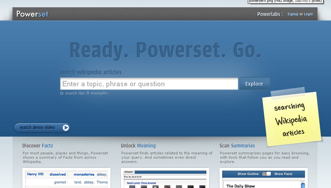Click the Explore button
Image resolution: width=331 pixels, height=188 pixels.
(x=254, y=84)
